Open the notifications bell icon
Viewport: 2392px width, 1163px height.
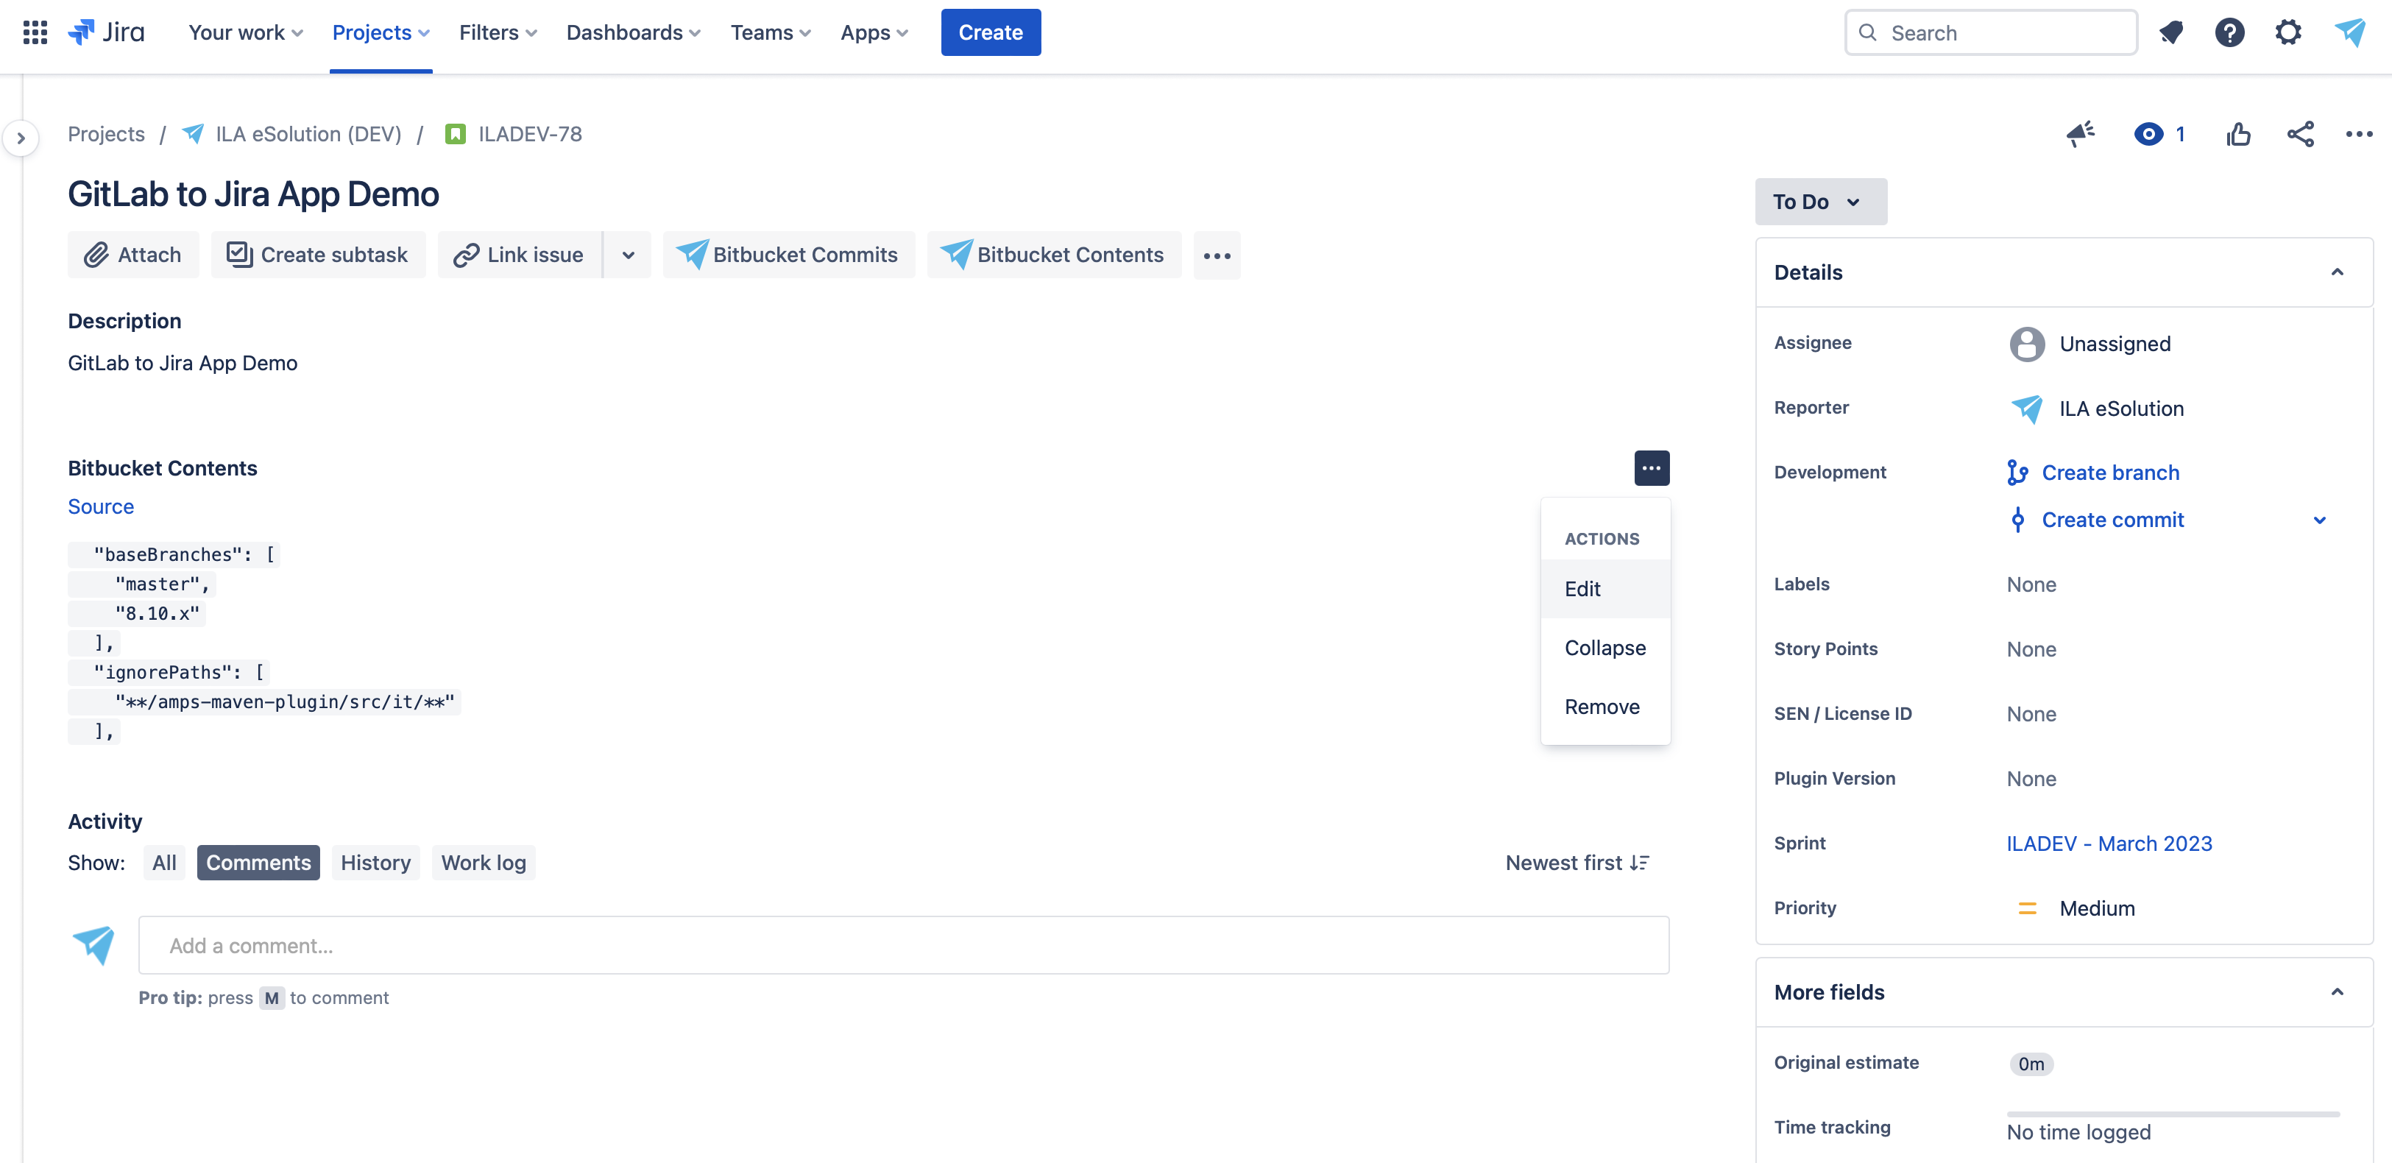point(2170,32)
